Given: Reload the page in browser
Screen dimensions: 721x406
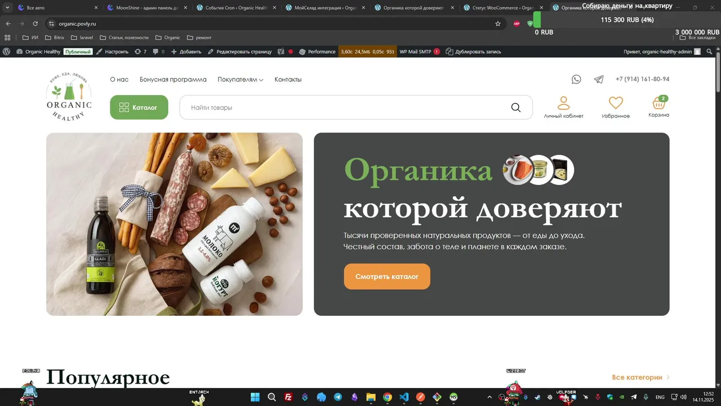Looking at the screenshot, I should pyautogui.click(x=35, y=24).
